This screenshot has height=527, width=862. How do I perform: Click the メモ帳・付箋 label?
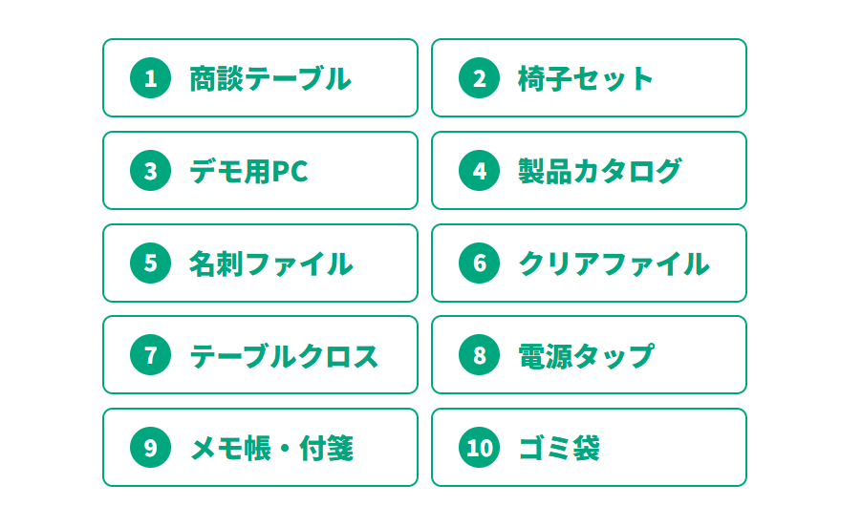point(271,448)
